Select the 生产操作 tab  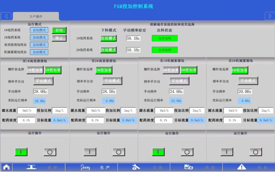(36, 17)
